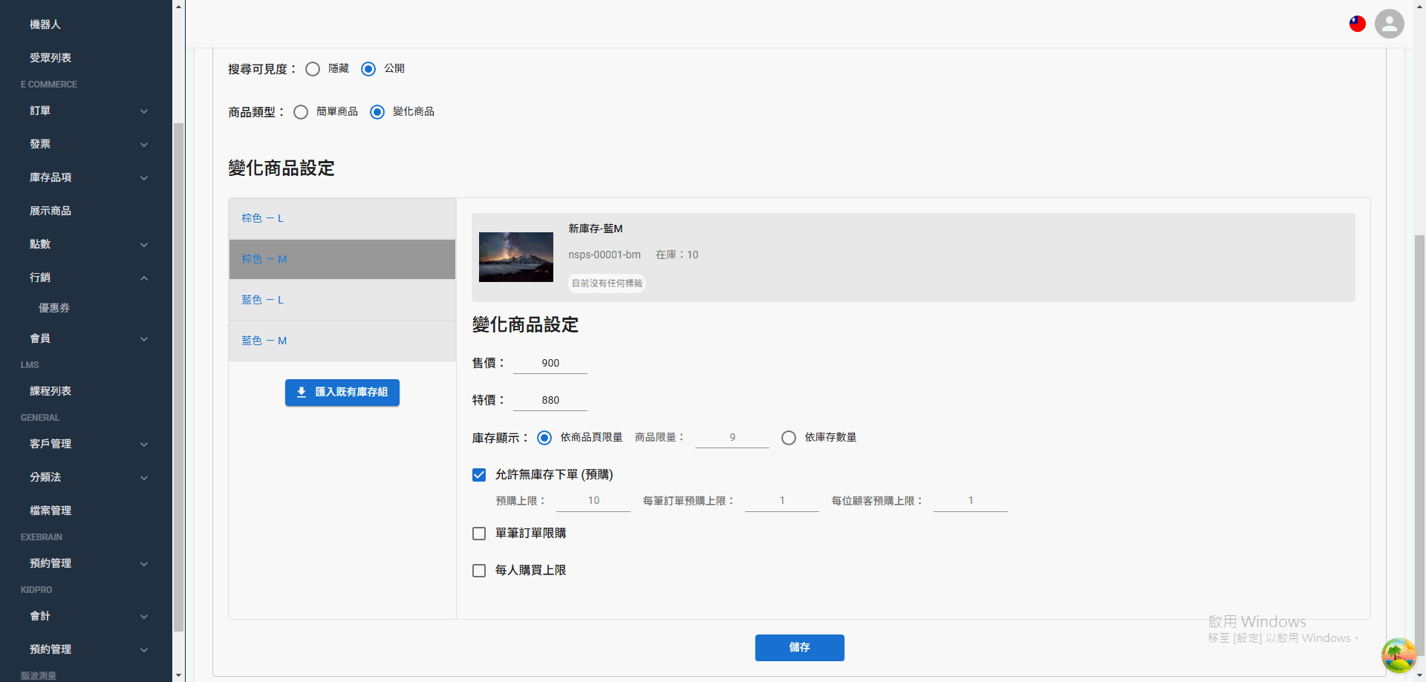
Task: Click the sidebar scroll-down arrow
Action: pos(178,675)
